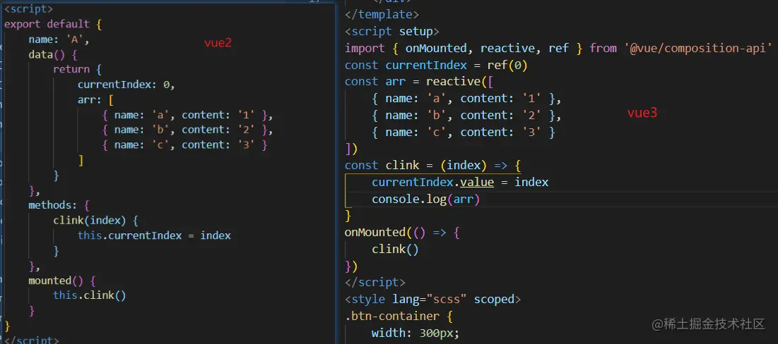Click 'const currentIndex = ref(0)' line

436,66
